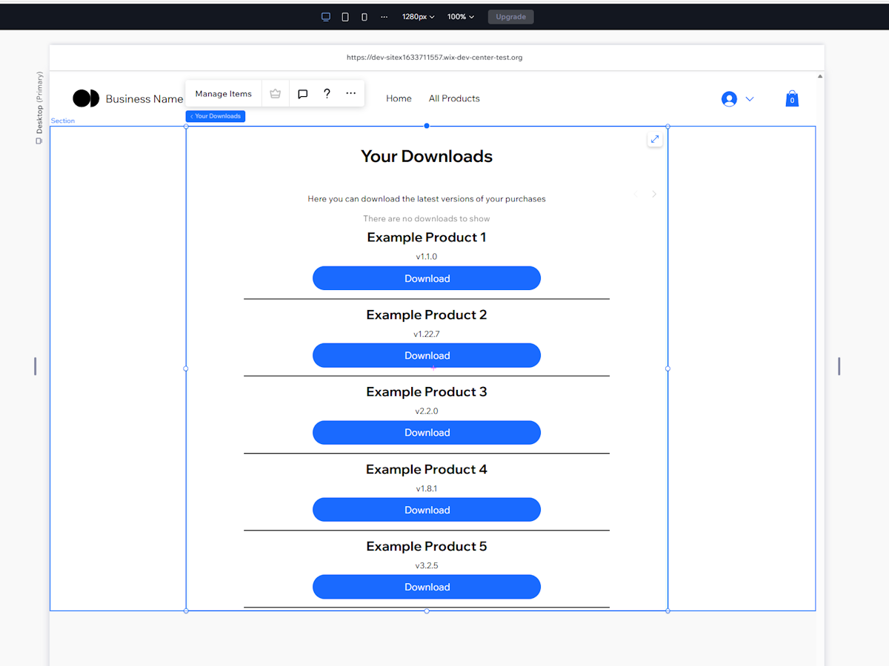Click the round site logo icon

86,98
